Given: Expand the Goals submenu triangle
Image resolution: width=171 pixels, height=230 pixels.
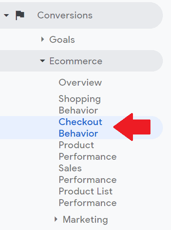Looking at the screenshot, I should [x=43, y=39].
